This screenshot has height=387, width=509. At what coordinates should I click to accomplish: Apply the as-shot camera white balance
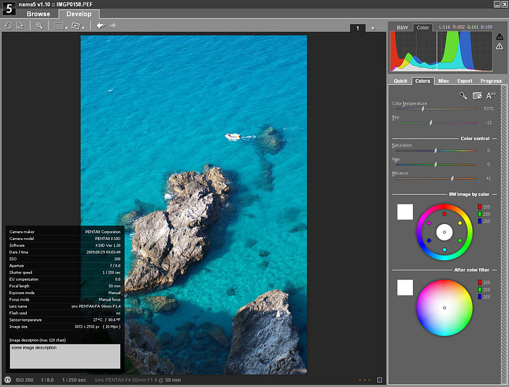click(x=477, y=95)
